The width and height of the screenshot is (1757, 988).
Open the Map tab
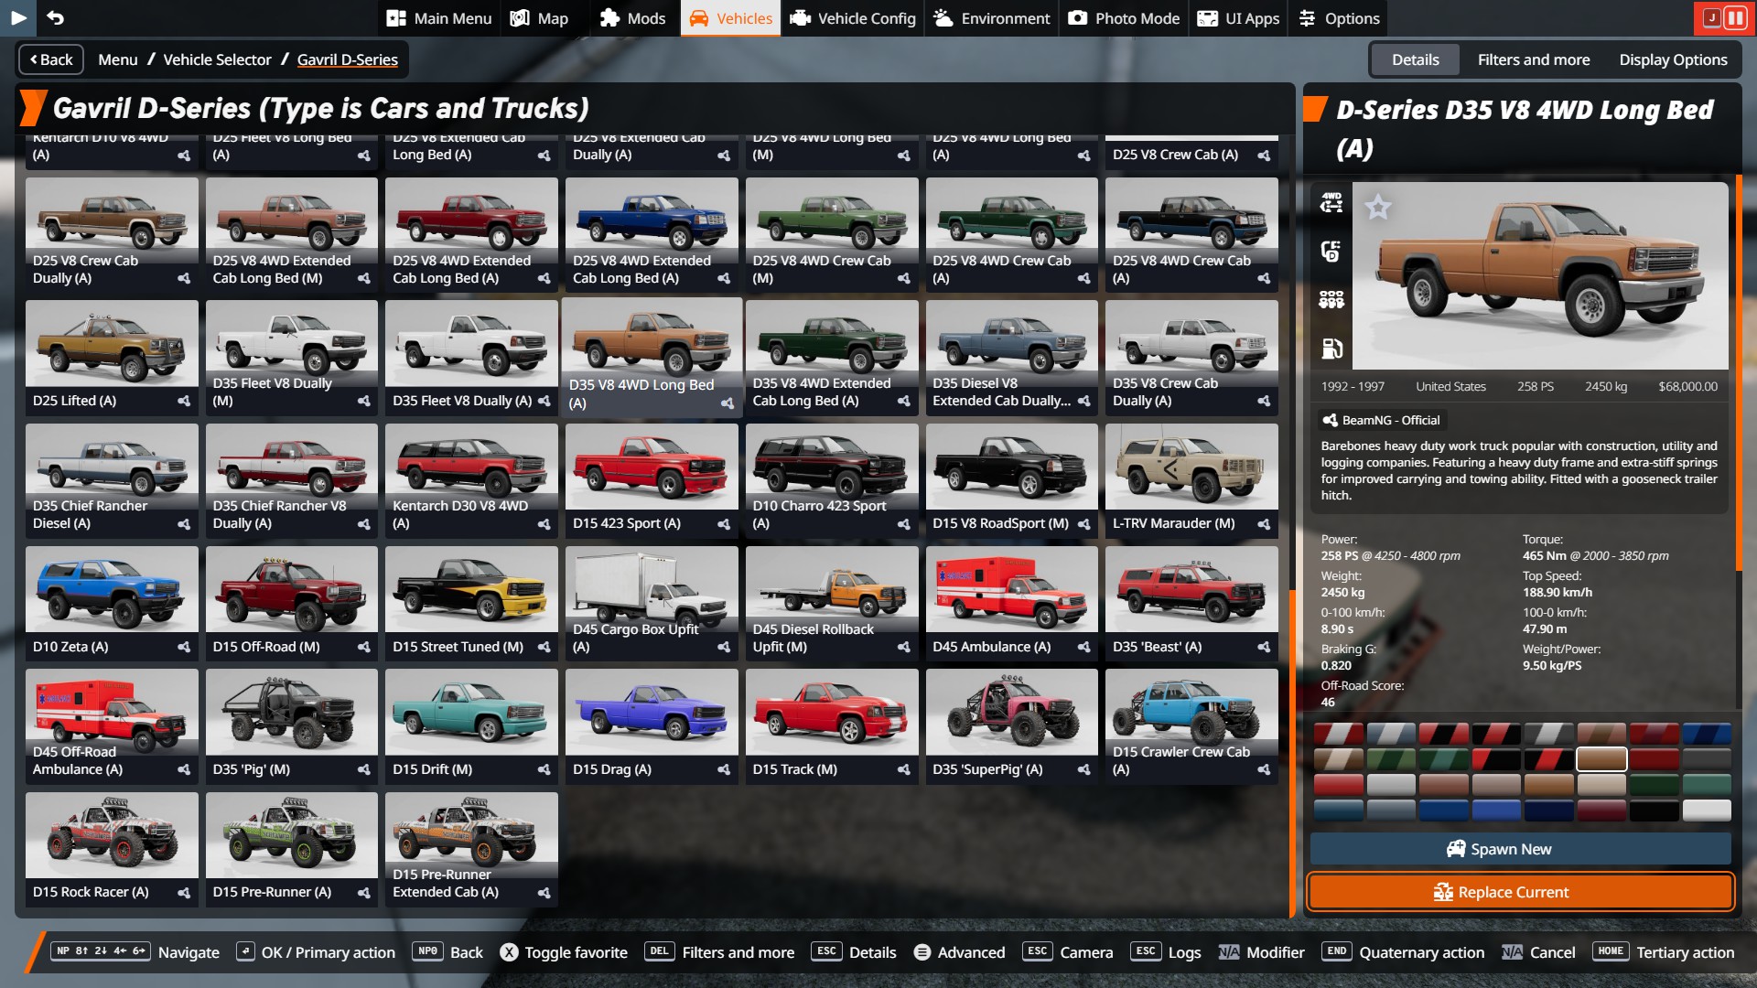coord(539,18)
